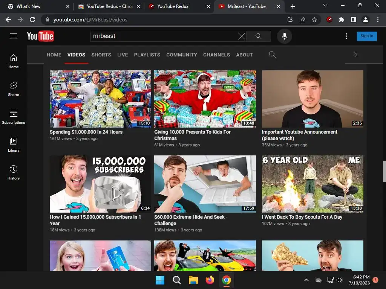The image size is (386, 289).
Task: Click the browser address bar URL
Action: pyautogui.click(x=90, y=20)
